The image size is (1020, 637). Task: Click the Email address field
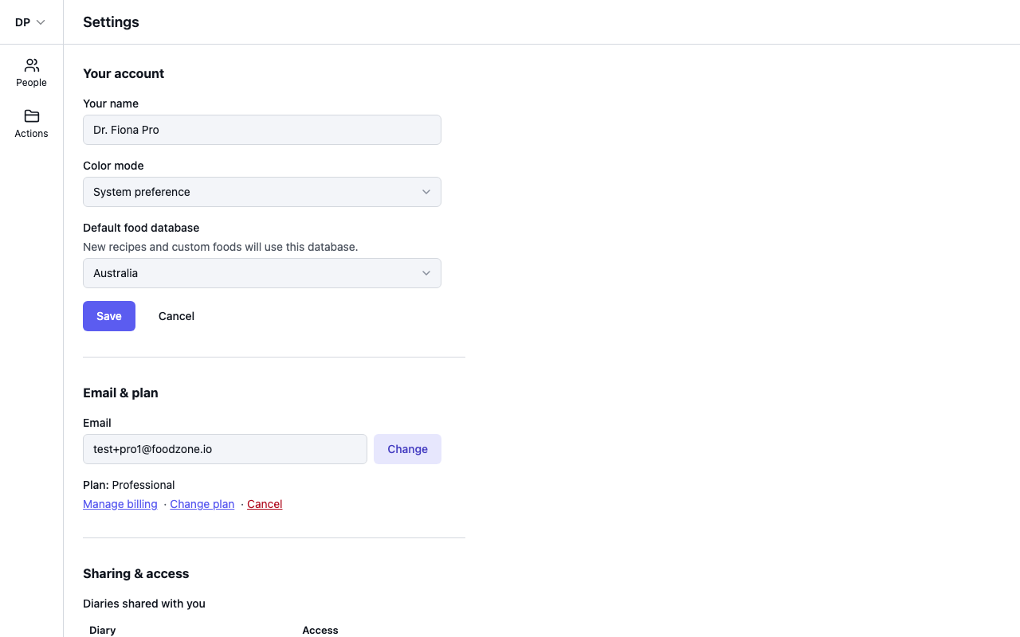[x=225, y=449]
